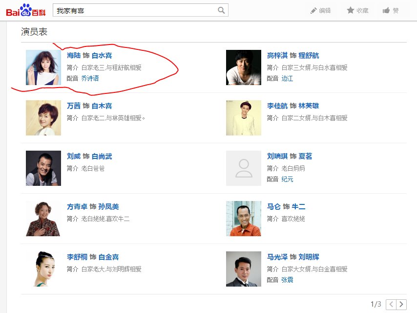Click 李舒桐's portrait thumbnail

pos(43,269)
